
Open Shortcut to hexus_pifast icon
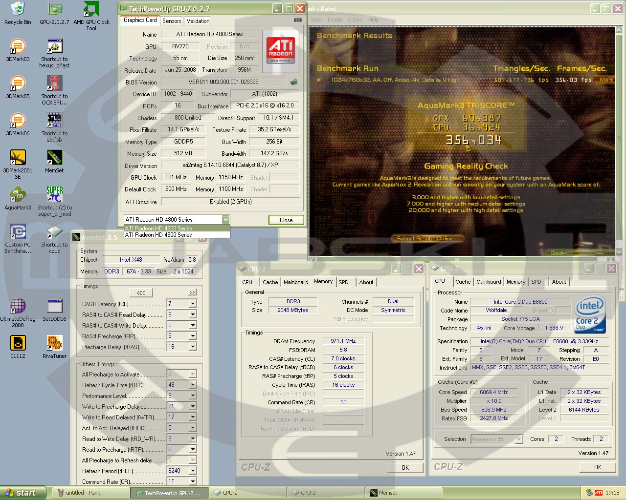54,53
